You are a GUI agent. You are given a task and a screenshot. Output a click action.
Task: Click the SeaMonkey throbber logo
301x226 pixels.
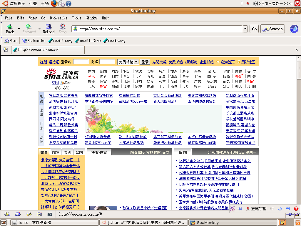[x=294, y=29]
